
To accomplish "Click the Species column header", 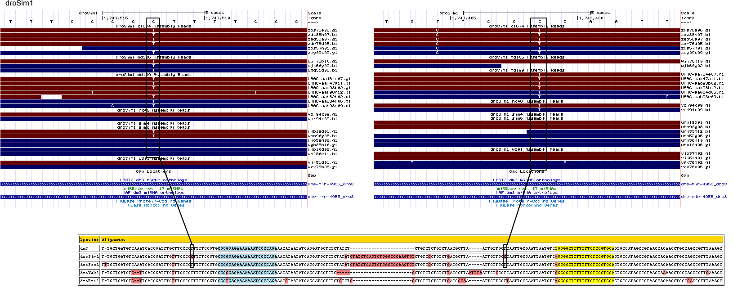I will (89, 239).
